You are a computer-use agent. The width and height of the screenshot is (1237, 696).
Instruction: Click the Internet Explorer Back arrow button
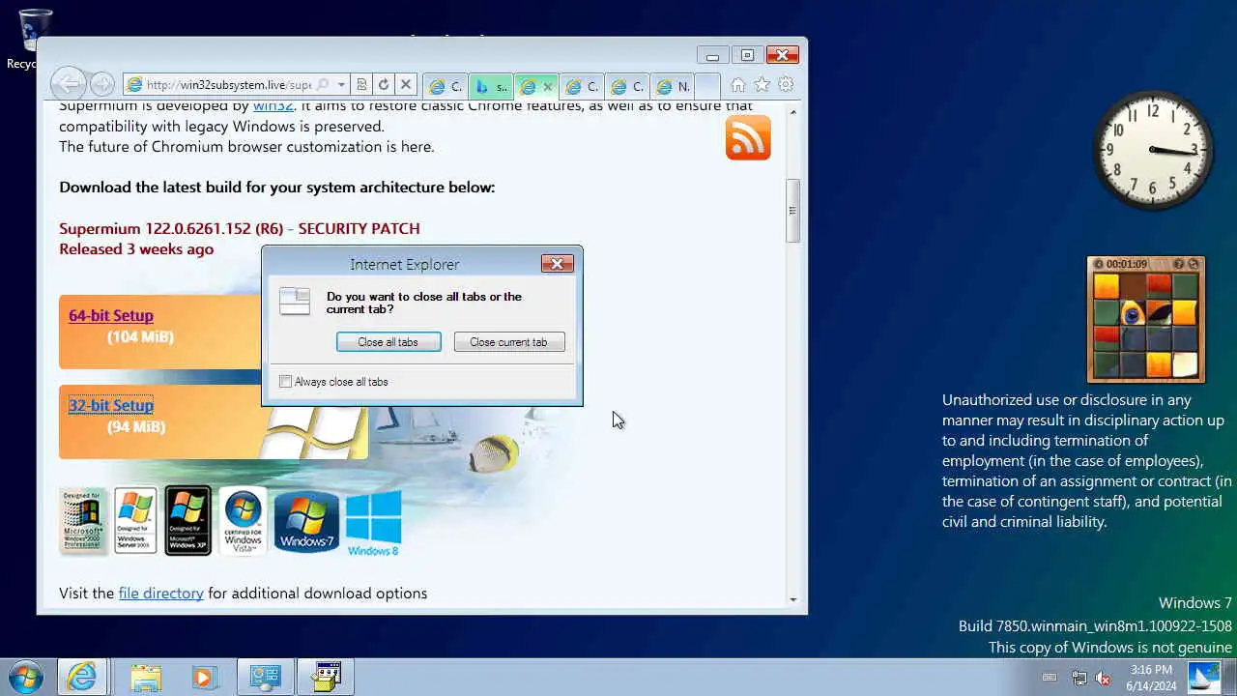(x=67, y=84)
